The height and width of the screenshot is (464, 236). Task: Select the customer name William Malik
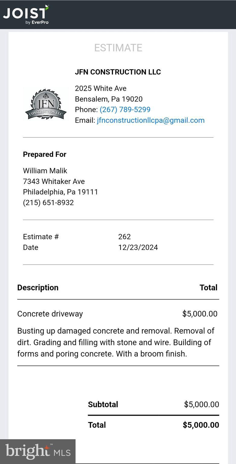pos(45,171)
